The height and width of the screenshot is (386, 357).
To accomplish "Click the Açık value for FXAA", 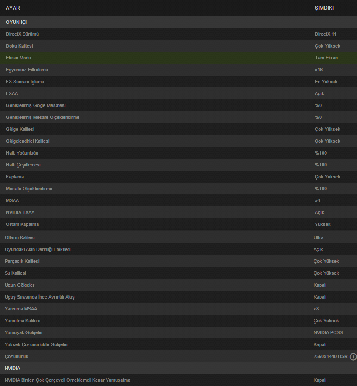I will point(319,93).
